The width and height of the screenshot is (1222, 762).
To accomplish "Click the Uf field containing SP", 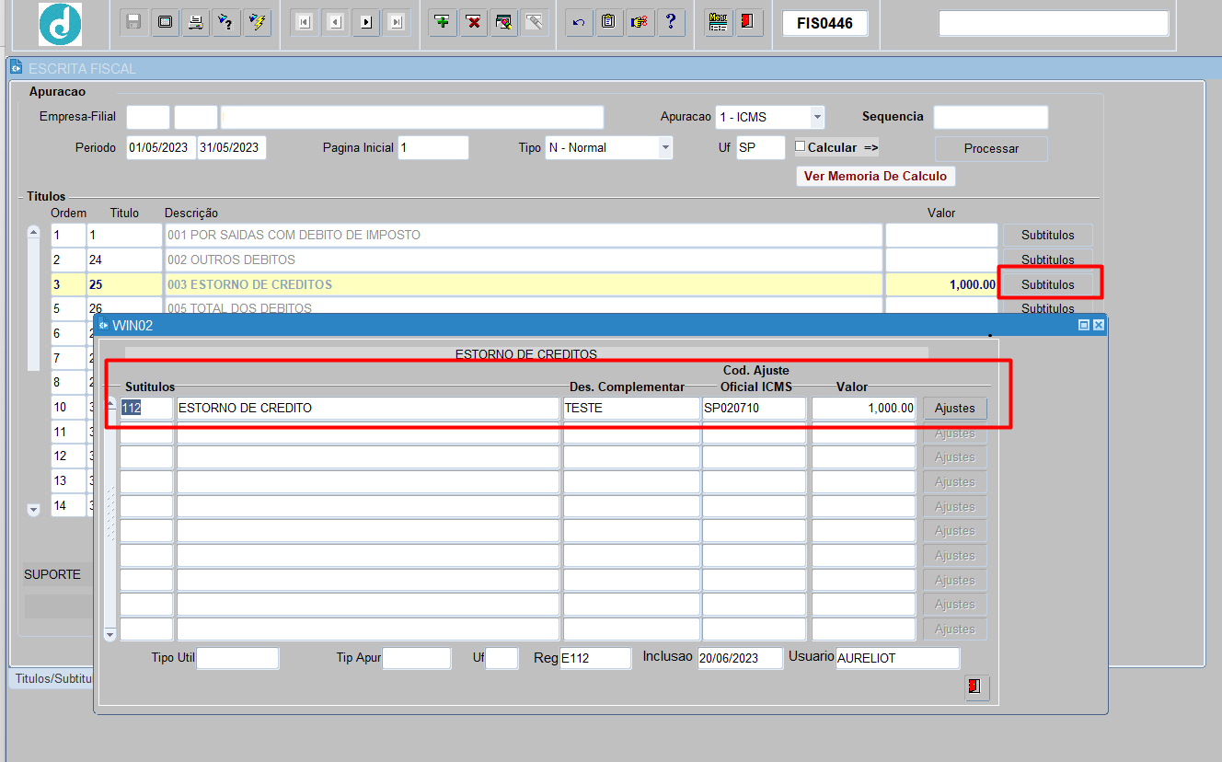I will (x=760, y=147).
